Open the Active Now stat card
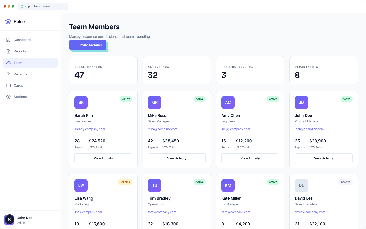The height and width of the screenshot is (229, 366). 177,70
